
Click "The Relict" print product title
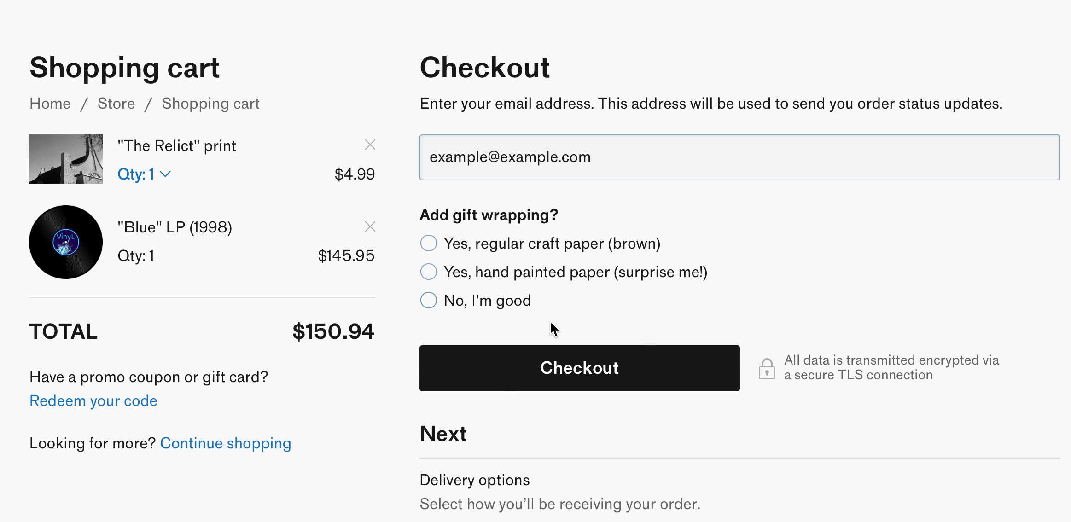177,145
